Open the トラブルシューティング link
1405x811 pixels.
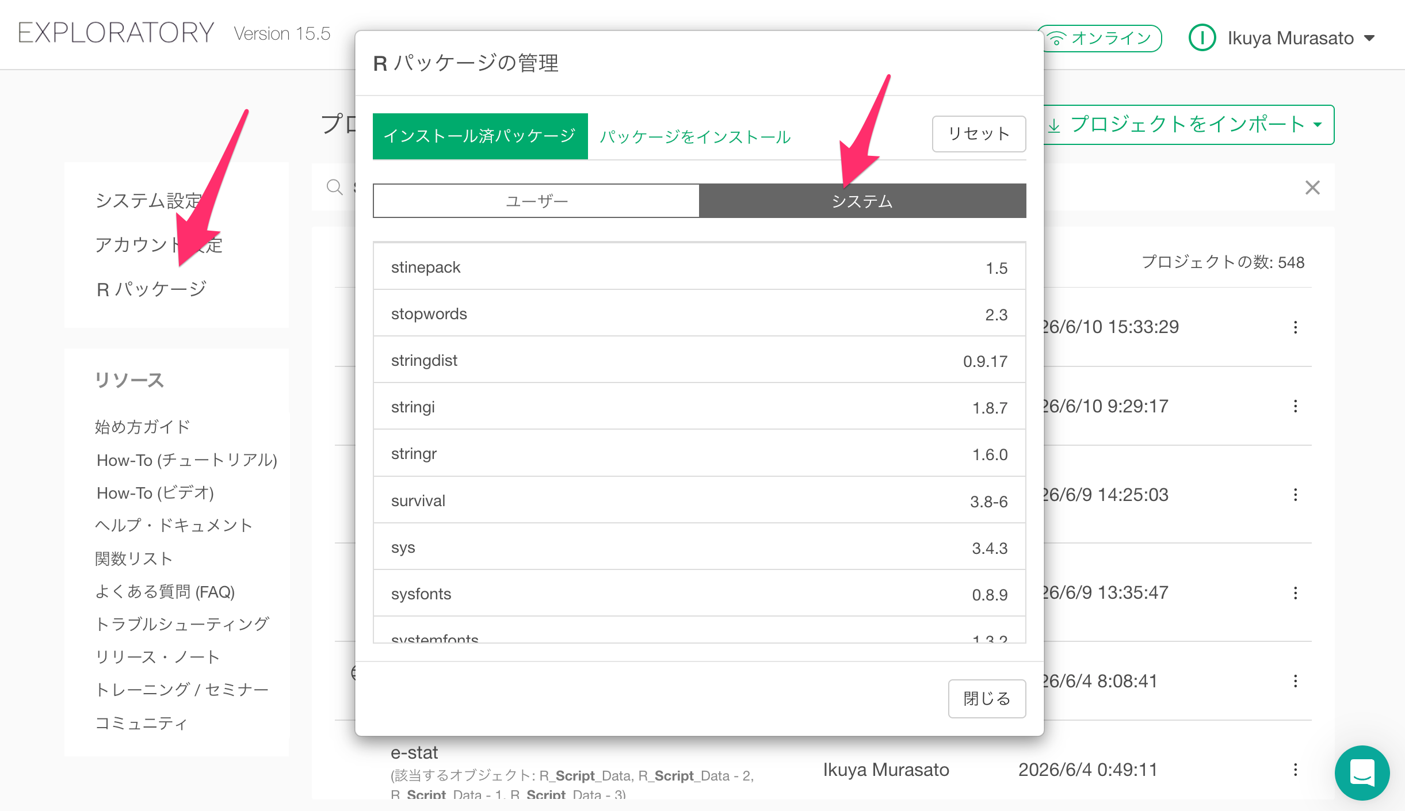click(182, 624)
